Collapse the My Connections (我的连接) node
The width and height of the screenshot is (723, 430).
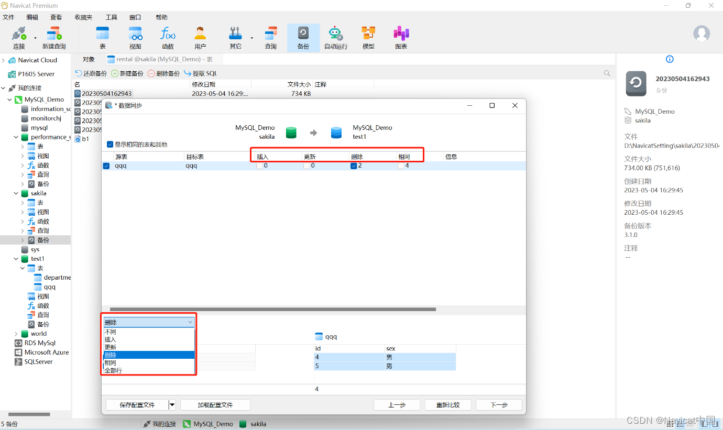4,88
